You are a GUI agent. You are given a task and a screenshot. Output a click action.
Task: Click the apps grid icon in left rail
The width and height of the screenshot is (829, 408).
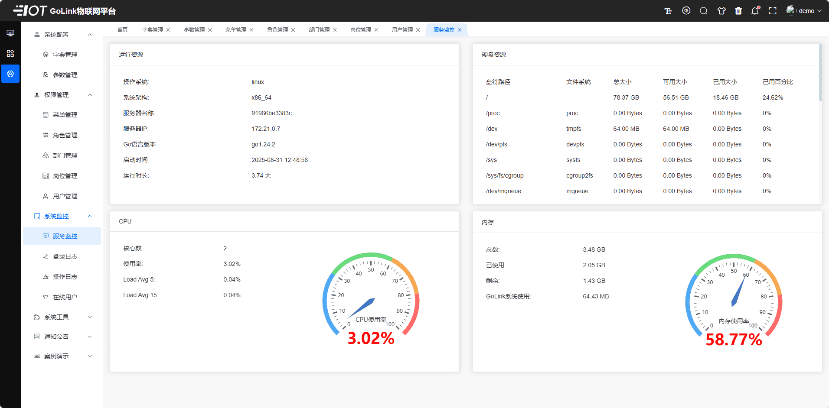(10, 53)
